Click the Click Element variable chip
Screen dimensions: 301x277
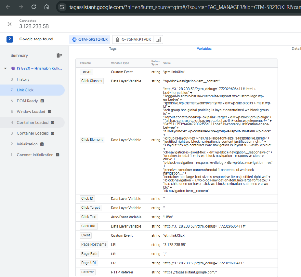[x=92, y=140]
